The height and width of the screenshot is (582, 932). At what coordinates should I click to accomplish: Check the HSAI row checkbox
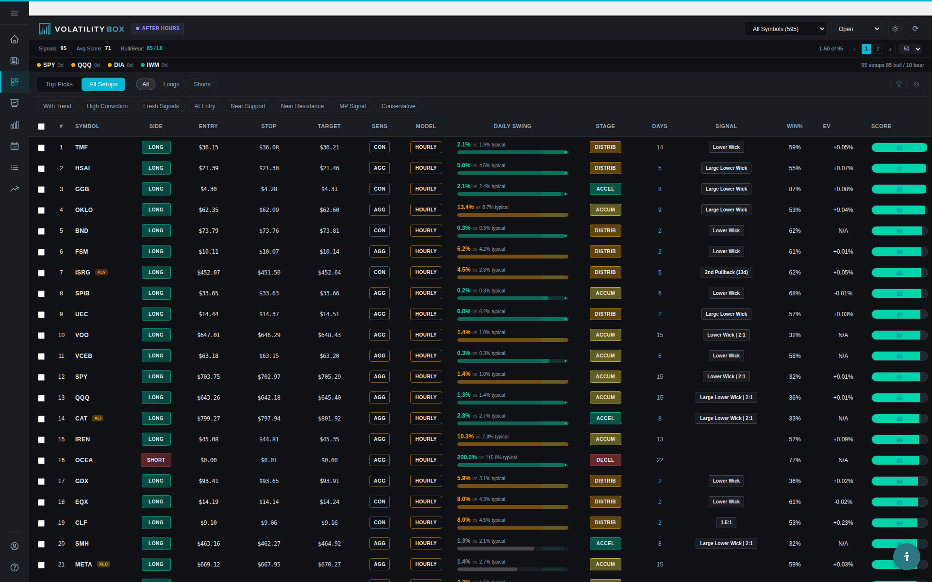(x=41, y=169)
